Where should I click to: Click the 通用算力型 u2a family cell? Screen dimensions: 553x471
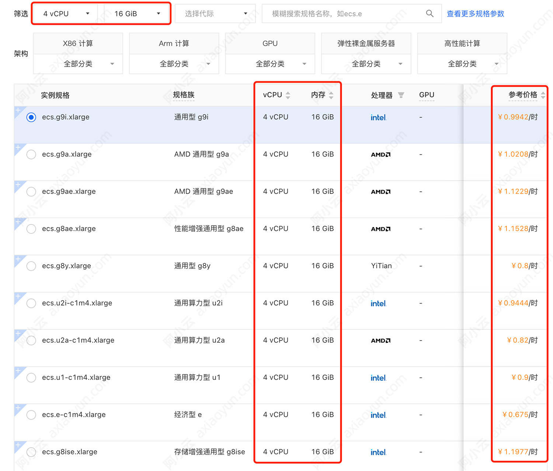tap(199, 340)
